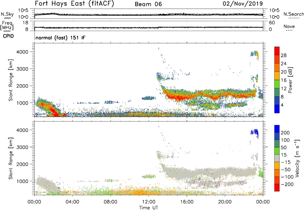Click the velocity panel 'Slant Range [km]' label
Screen dimensions: 304x210
pyautogui.click(x=11, y=158)
